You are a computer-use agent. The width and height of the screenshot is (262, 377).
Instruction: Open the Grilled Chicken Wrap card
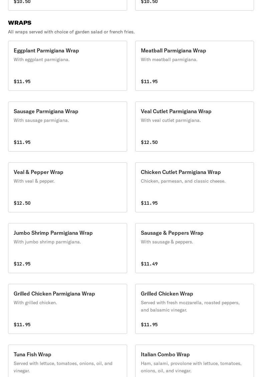(195, 309)
